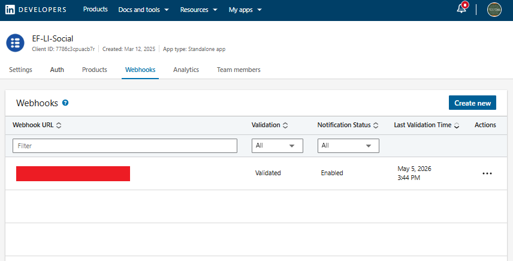
Task: Focus the Webhook URL filter field
Action: coord(125,146)
